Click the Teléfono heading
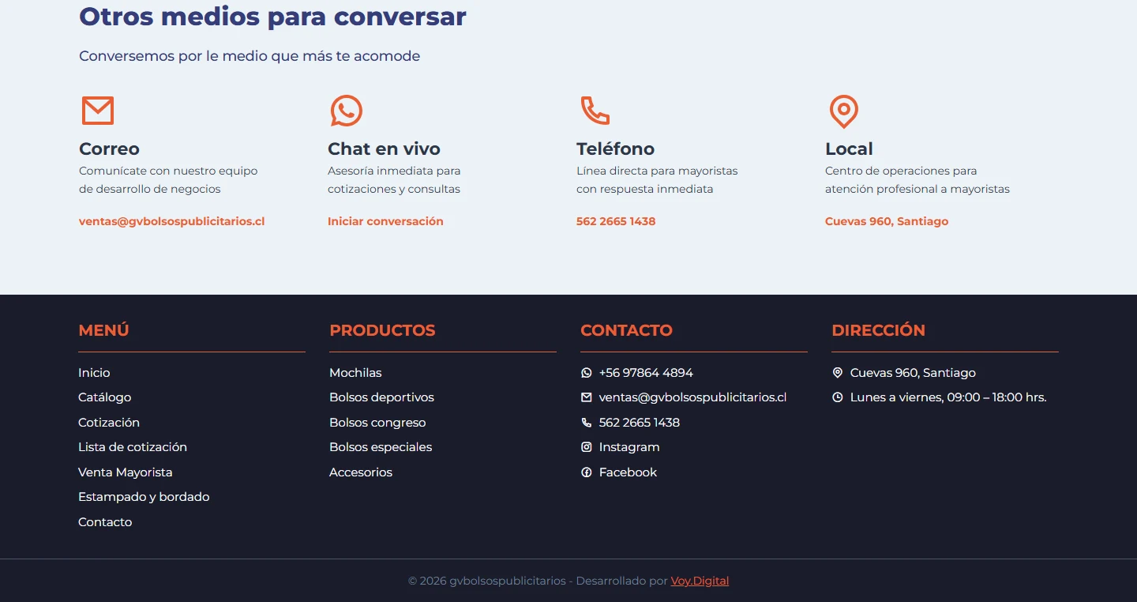The height and width of the screenshot is (602, 1137). tap(615, 149)
